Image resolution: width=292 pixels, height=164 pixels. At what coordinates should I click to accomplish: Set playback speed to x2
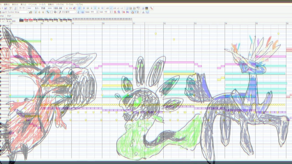[118, 8]
